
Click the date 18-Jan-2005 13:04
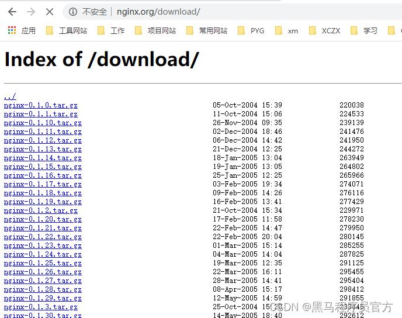(247, 157)
